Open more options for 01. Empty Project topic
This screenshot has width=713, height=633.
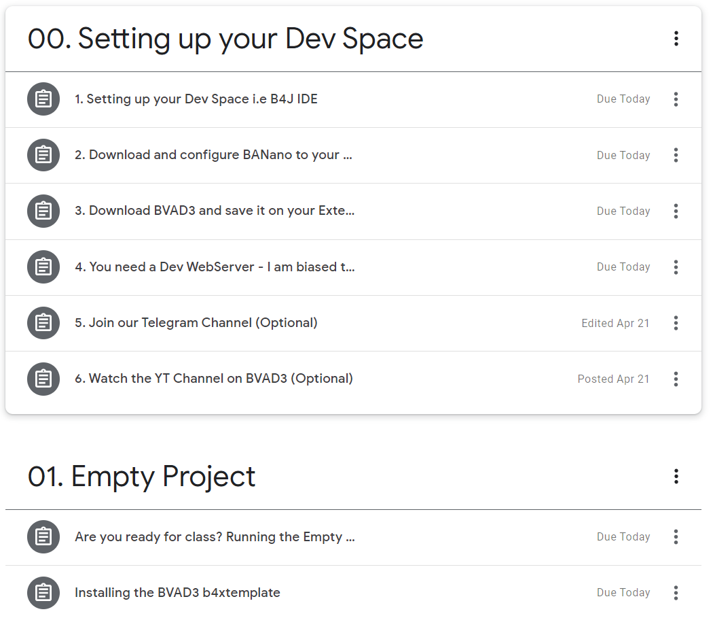[676, 477]
